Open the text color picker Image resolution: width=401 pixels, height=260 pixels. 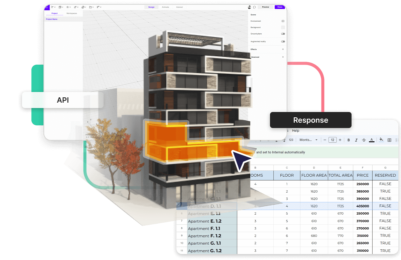pyautogui.click(x=372, y=140)
